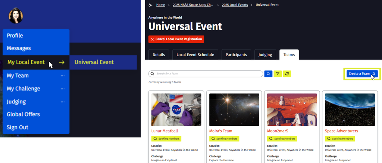Expand the My Challenge submenu ellipsis

[63, 89]
